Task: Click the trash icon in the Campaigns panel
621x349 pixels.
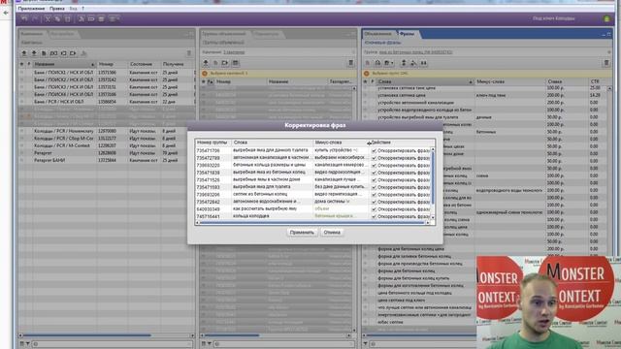Action: 189,53
